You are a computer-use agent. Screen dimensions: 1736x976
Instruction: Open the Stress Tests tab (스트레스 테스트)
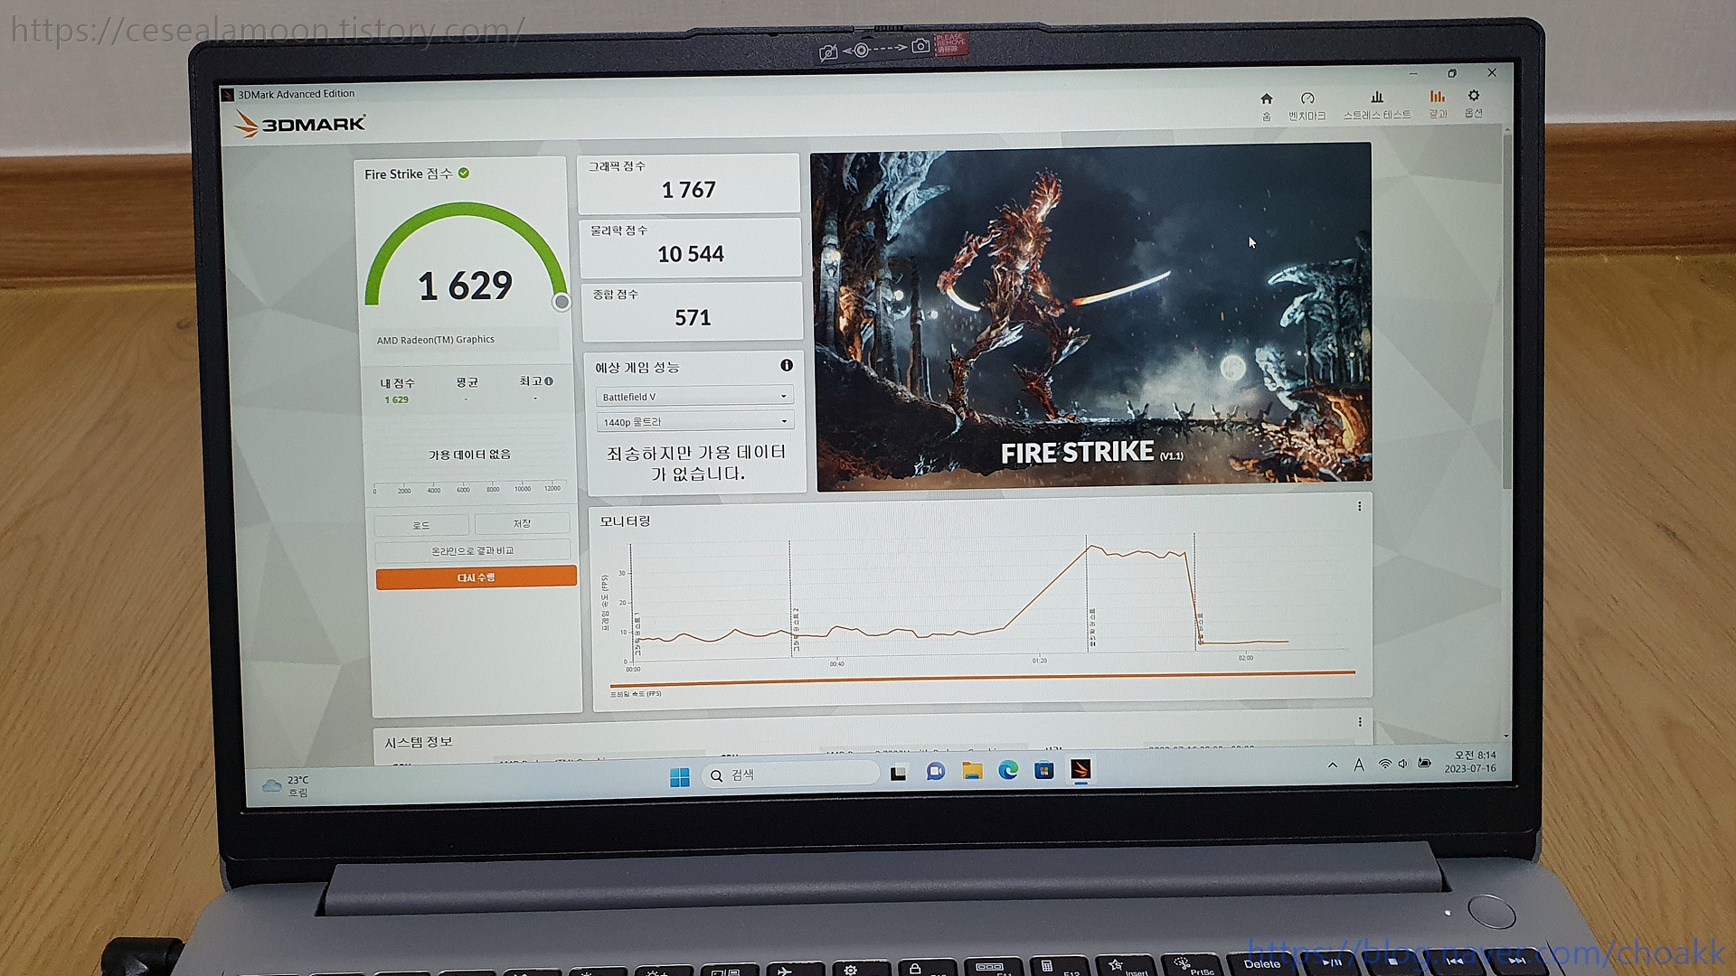pos(1376,105)
